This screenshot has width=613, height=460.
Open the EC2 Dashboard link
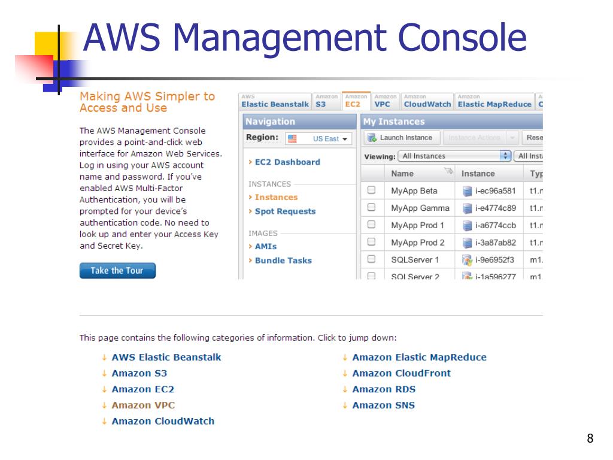(x=287, y=162)
